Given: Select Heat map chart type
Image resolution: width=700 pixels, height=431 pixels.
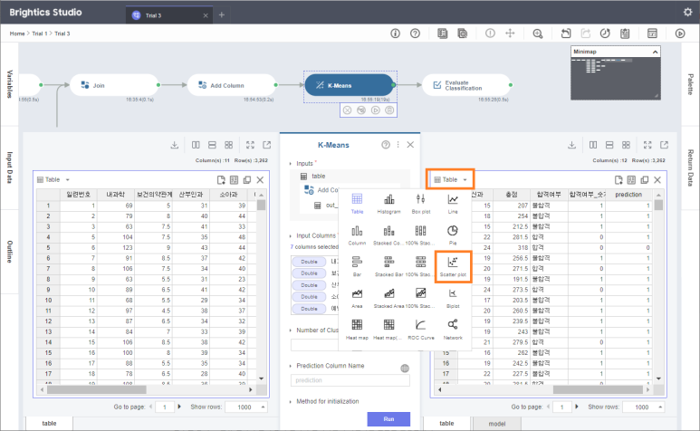Looking at the screenshot, I should pyautogui.click(x=357, y=330).
